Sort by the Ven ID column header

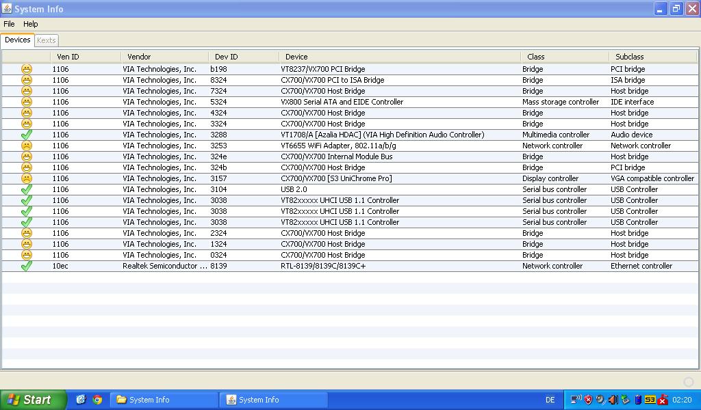tap(86, 57)
